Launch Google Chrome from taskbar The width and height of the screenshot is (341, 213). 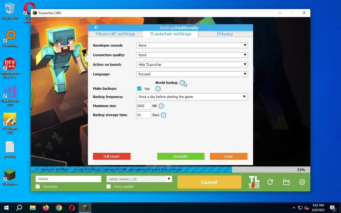pyautogui.click(x=59, y=208)
